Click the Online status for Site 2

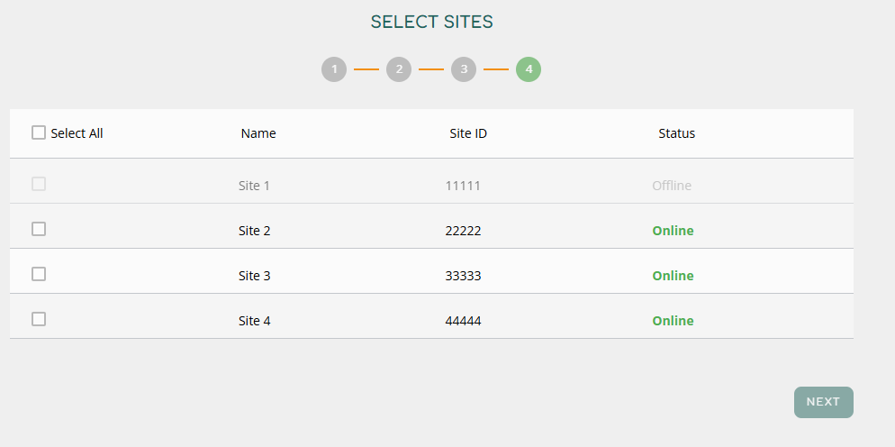tap(673, 231)
